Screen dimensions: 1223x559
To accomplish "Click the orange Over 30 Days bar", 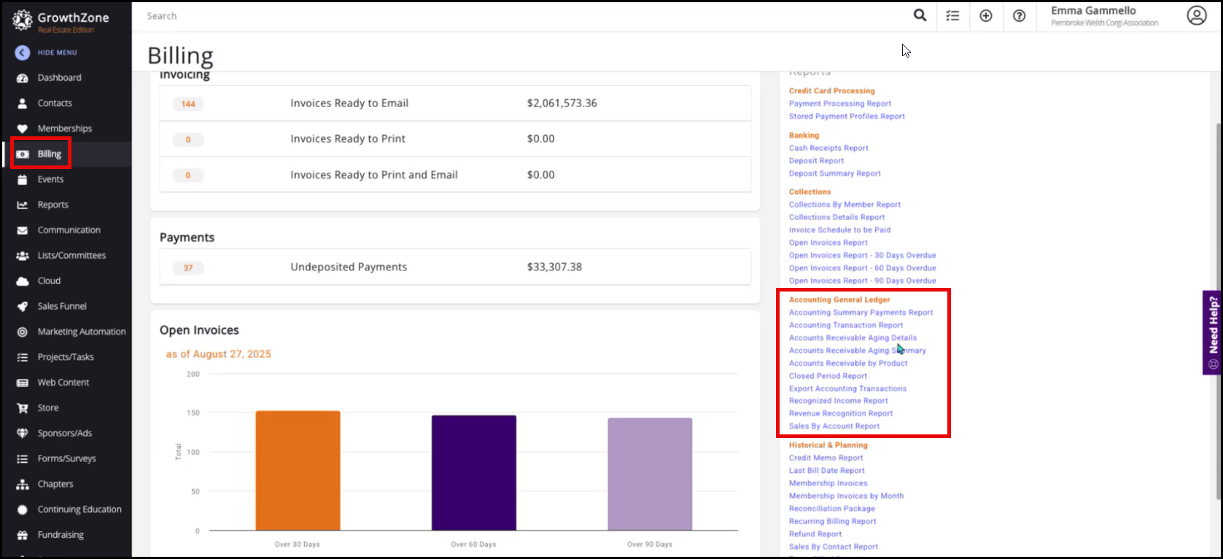I will point(298,471).
